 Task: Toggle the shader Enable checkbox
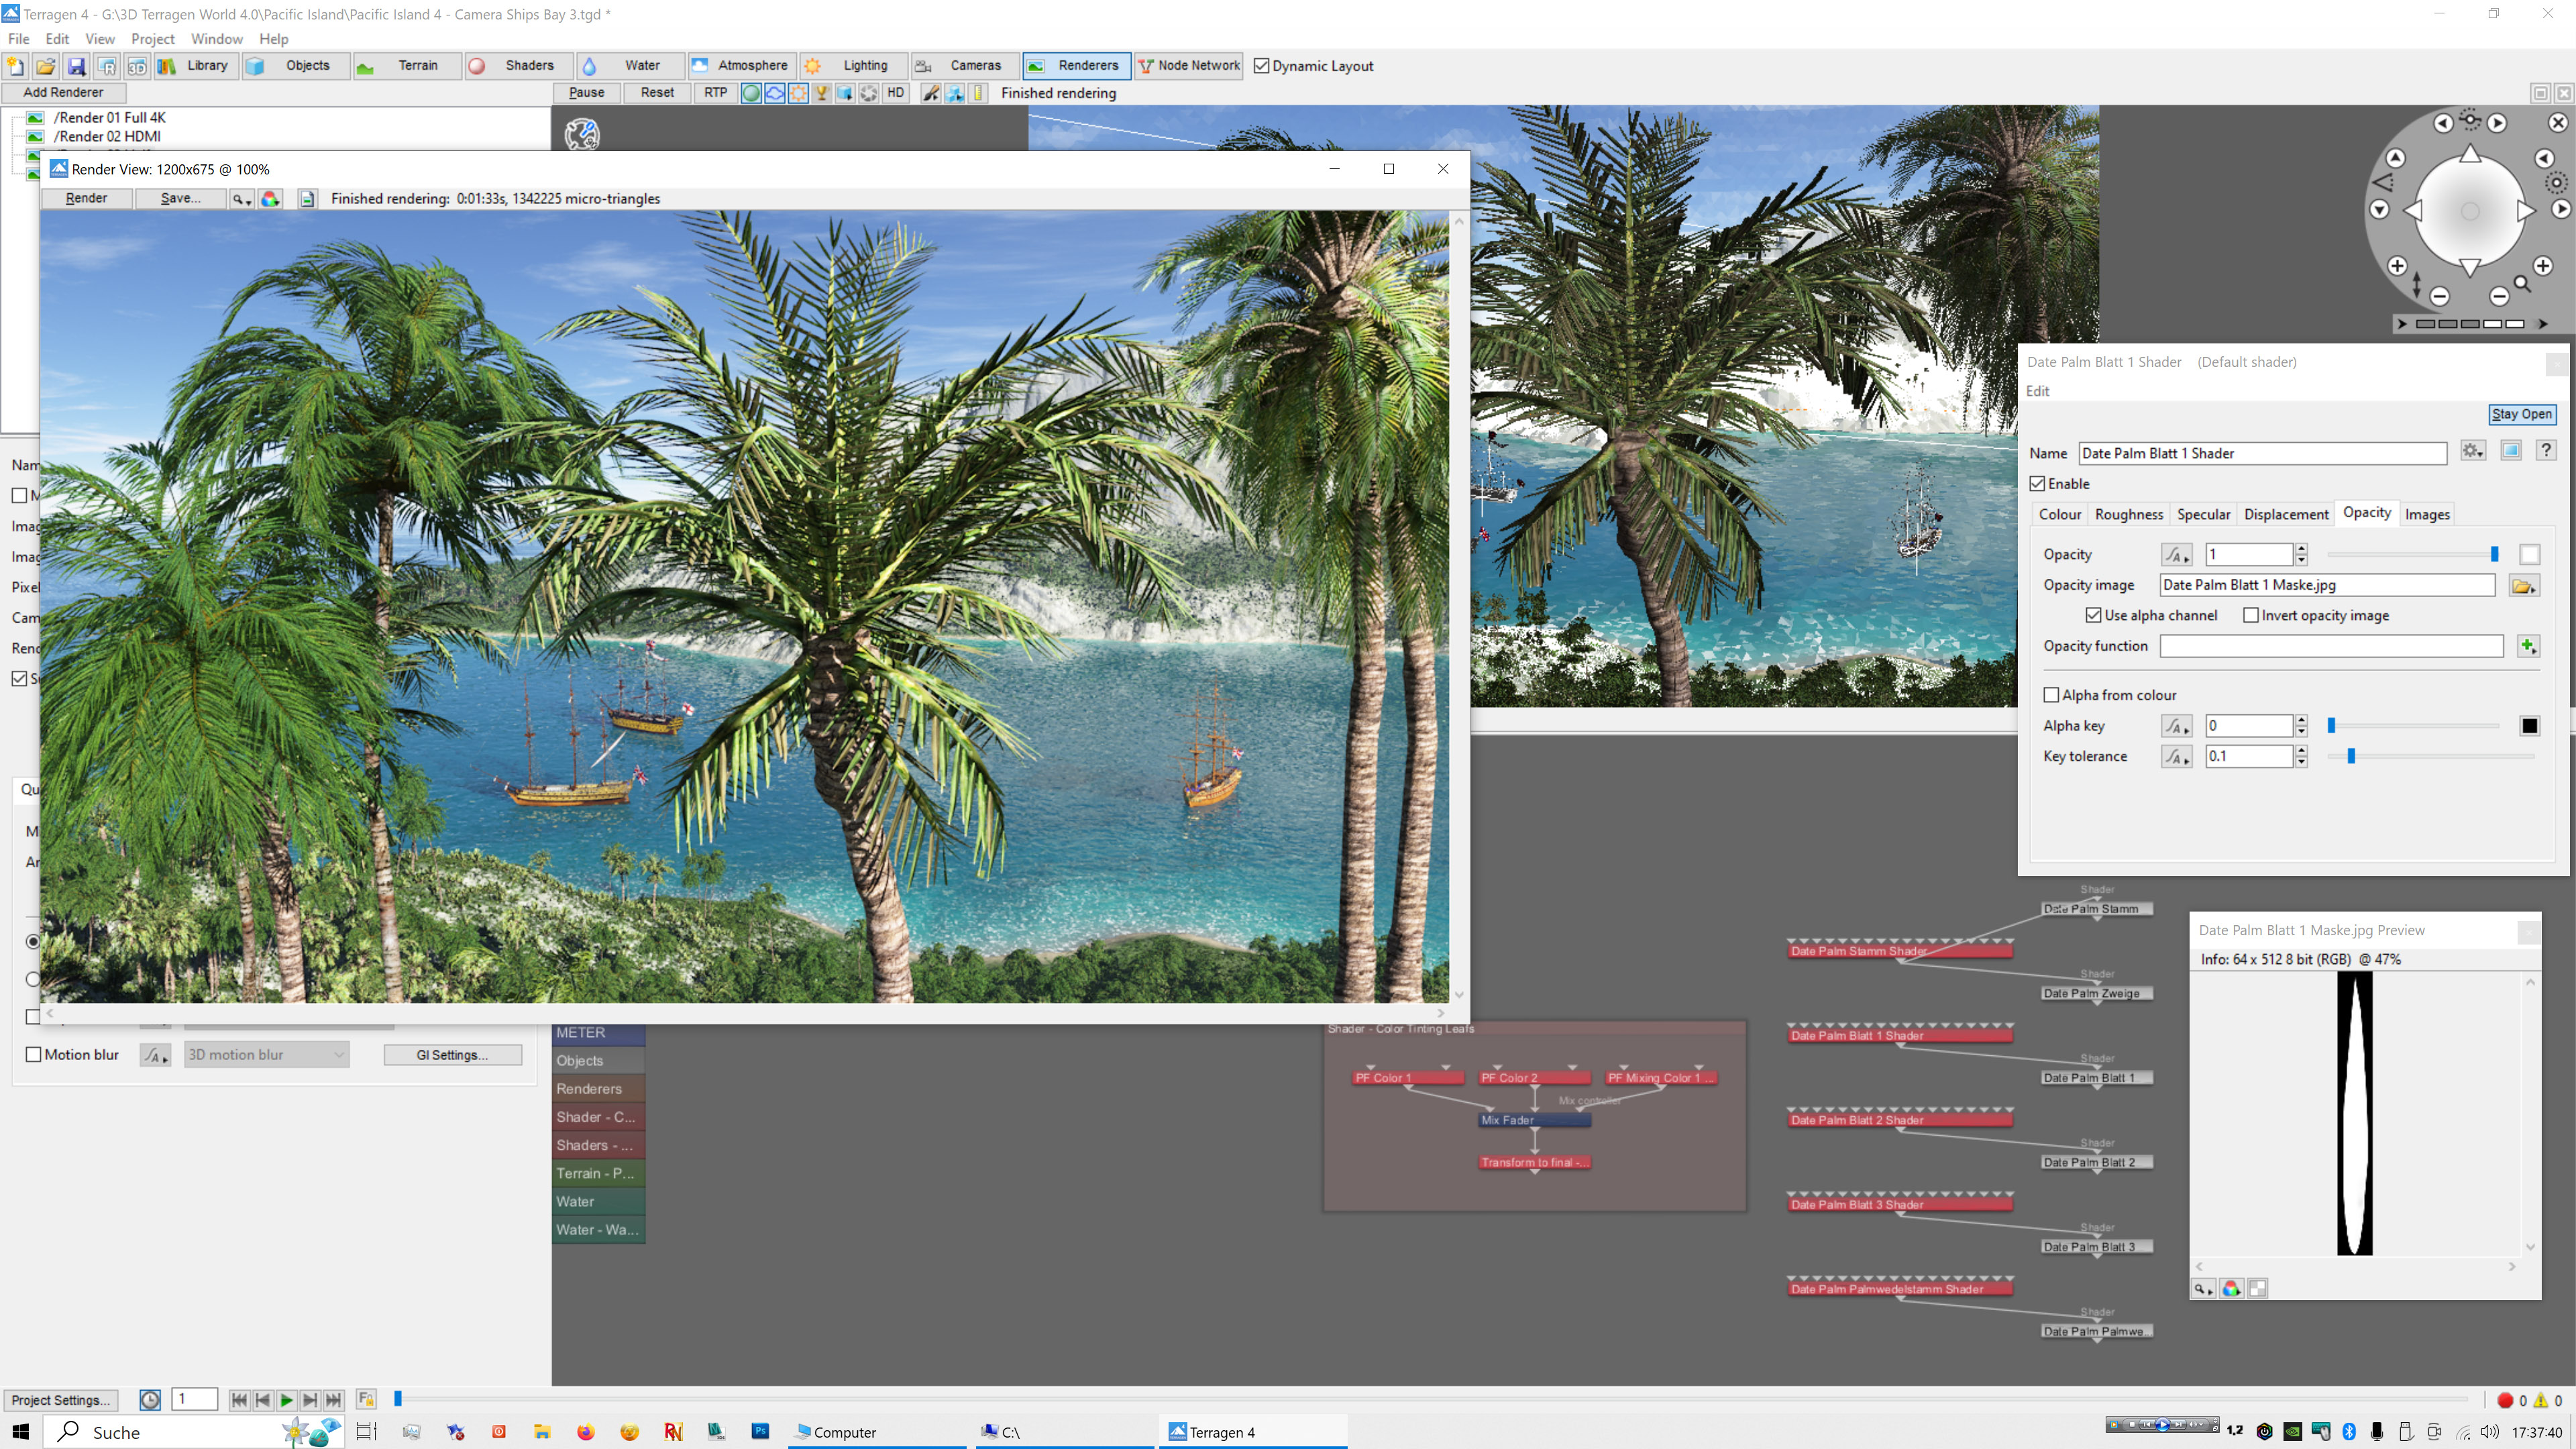[2037, 483]
